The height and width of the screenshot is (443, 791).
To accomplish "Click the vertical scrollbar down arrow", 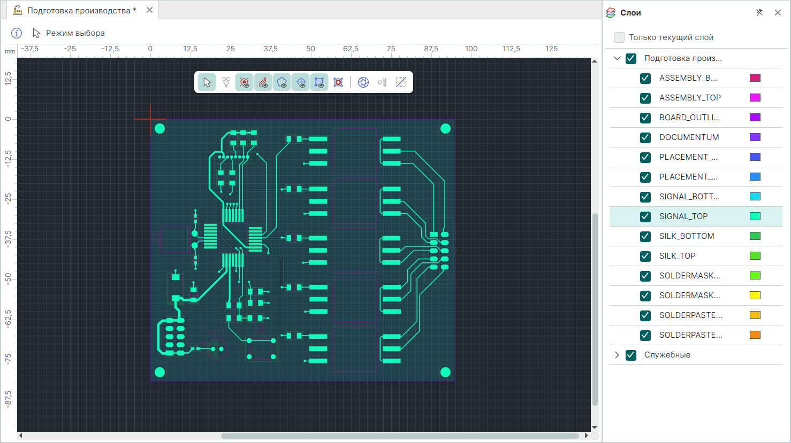I will 595,427.
